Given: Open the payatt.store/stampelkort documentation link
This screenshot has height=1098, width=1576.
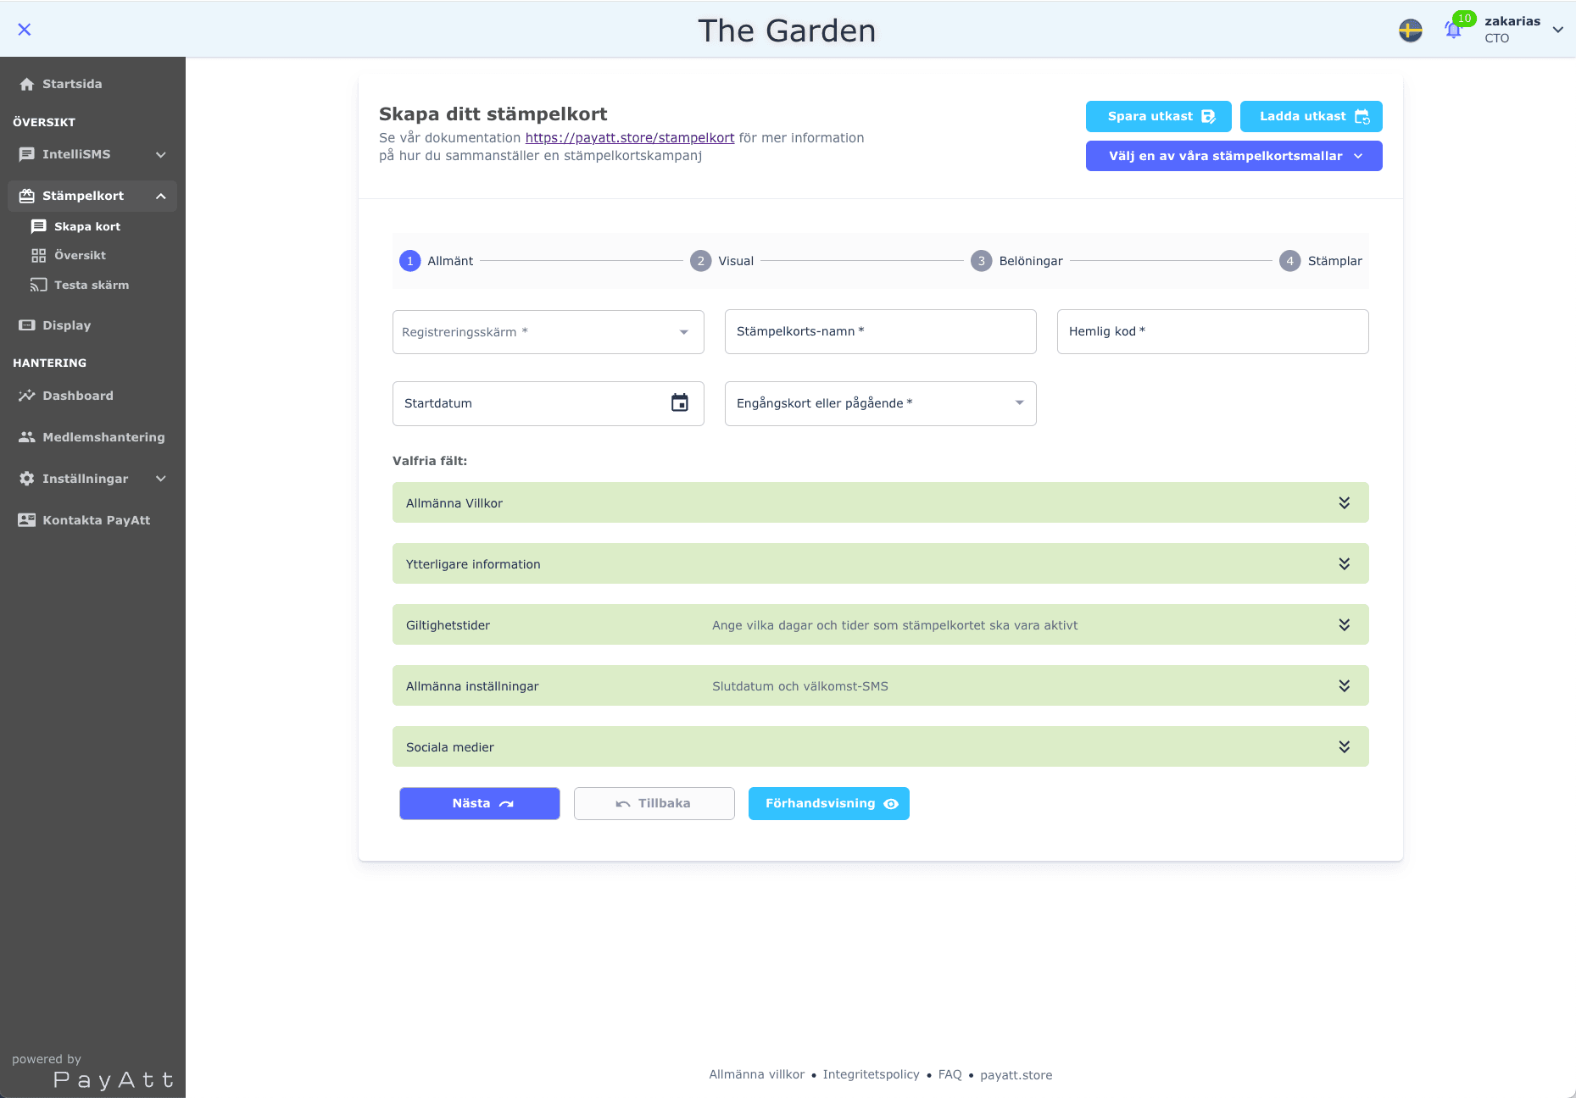Looking at the screenshot, I should pos(629,138).
